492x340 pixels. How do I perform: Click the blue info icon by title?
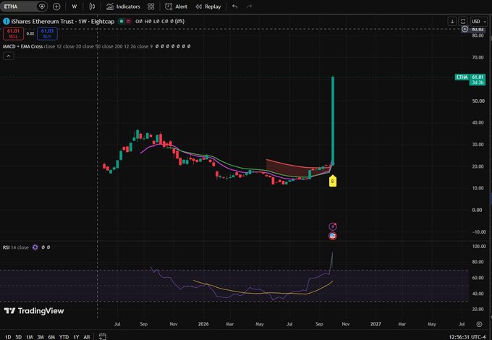tap(7, 21)
